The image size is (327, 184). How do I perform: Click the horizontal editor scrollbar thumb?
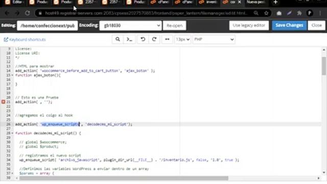click(x=124, y=178)
